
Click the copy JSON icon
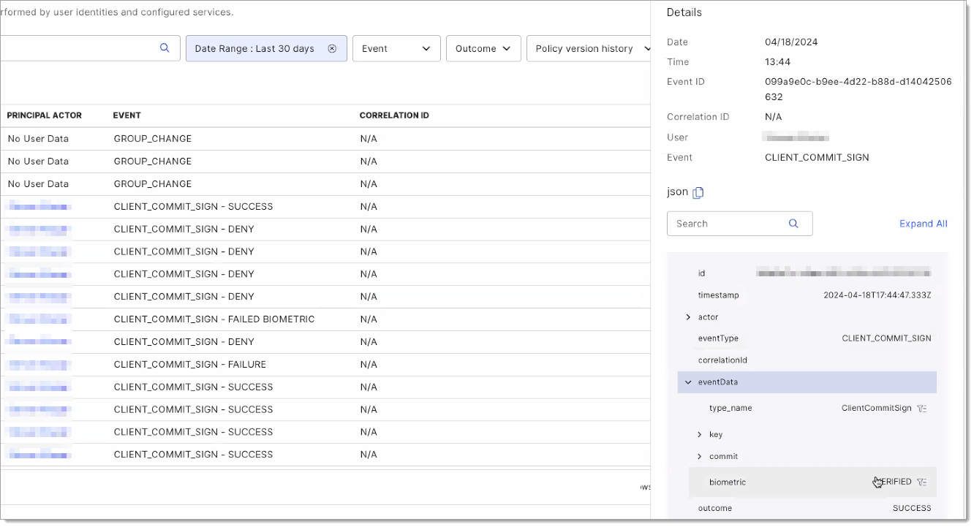pos(698,193)
